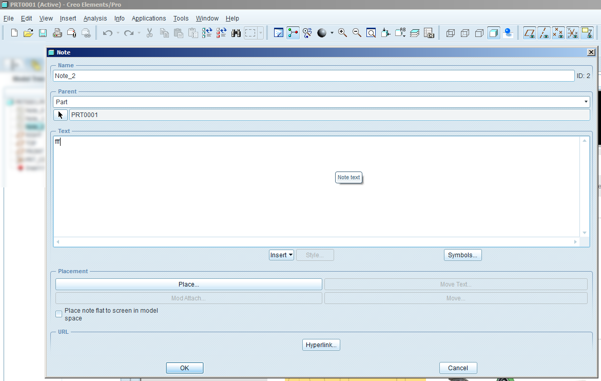This screenshot has width=601, height=381.
Task: Open the Find tool binoculars icon
Action: click(236, 33)
